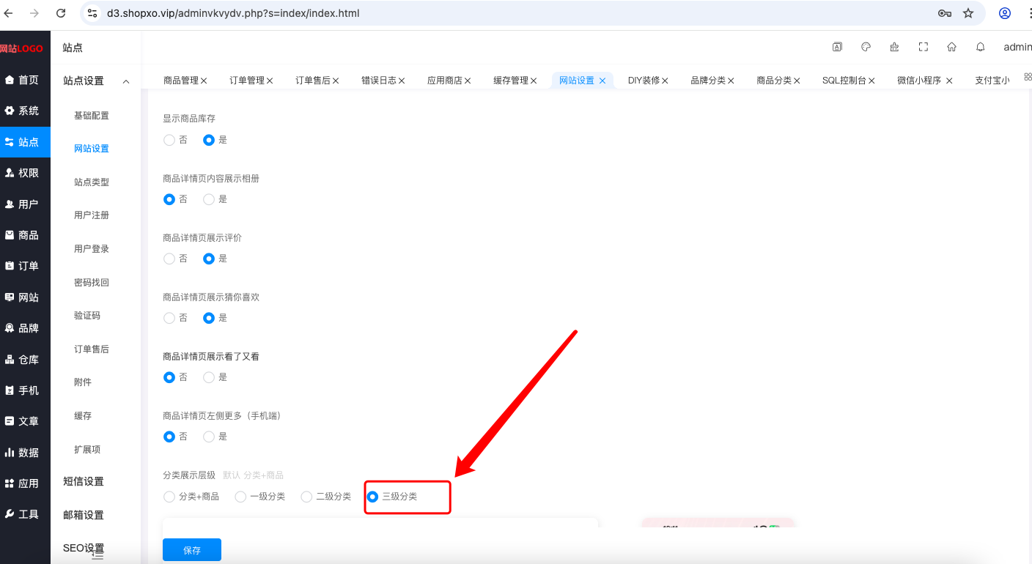Viewport: 1032px width, 564px height.
Task: Open the theme palette icon
Action: click(x=866, y=47)
